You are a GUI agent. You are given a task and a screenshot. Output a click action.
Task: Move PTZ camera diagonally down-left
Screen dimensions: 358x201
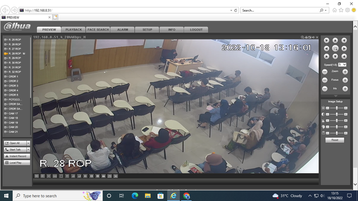pyautogui.click(x=327, y=56)
